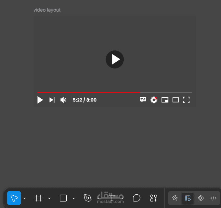Expand Move tool options dropdown
Viewport: 221px width, 208px height.
point(24,198)
